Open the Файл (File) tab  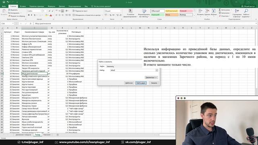pyautogui.click(x=4, y=6)
